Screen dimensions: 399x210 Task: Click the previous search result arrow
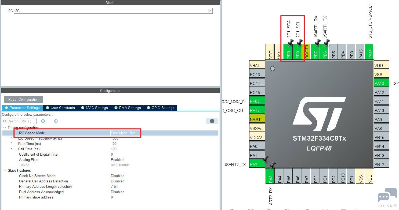(43, 121)
